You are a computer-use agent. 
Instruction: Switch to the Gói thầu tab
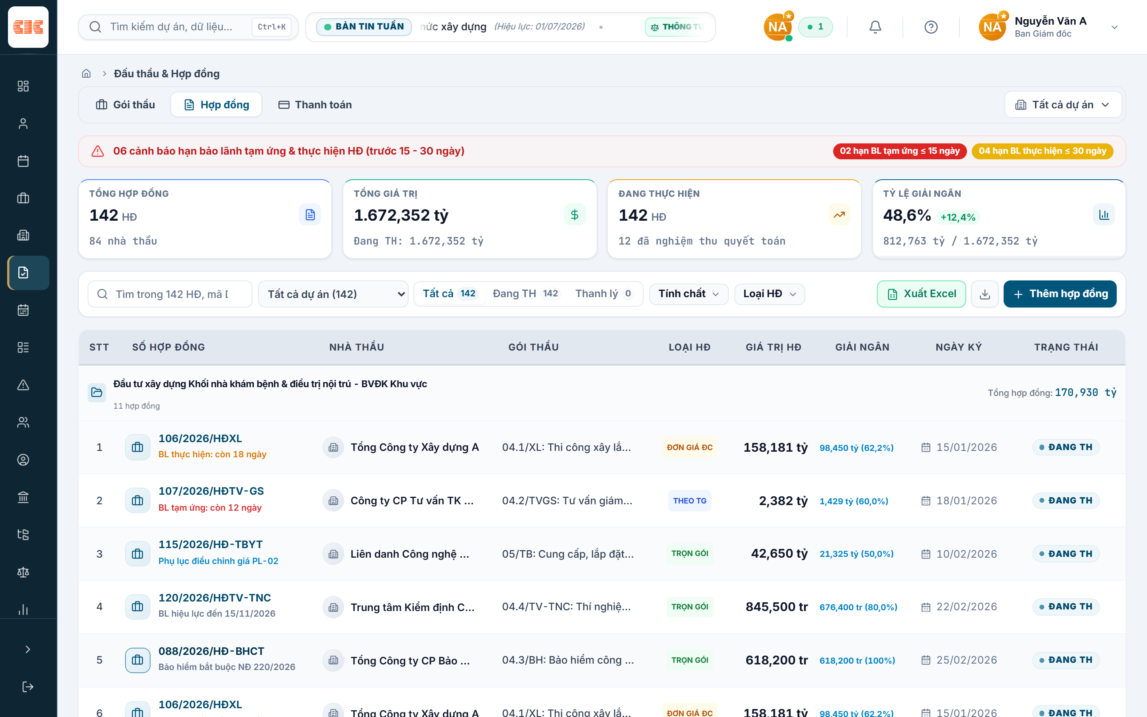[125, 105]
